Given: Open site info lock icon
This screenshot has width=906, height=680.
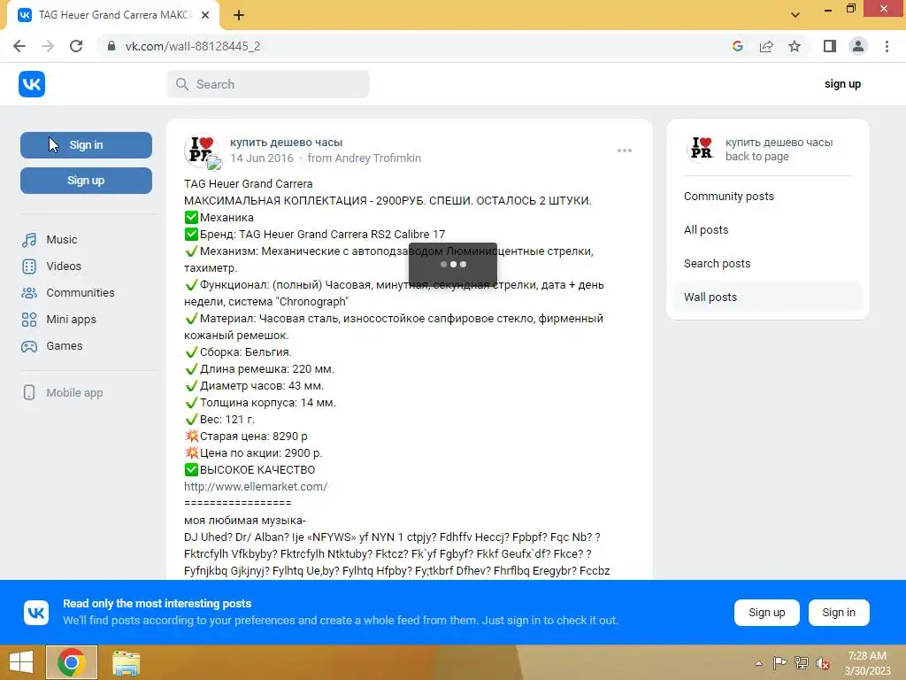Looking at the screenshot, I should pyautogui.click(x=111, y=46).
